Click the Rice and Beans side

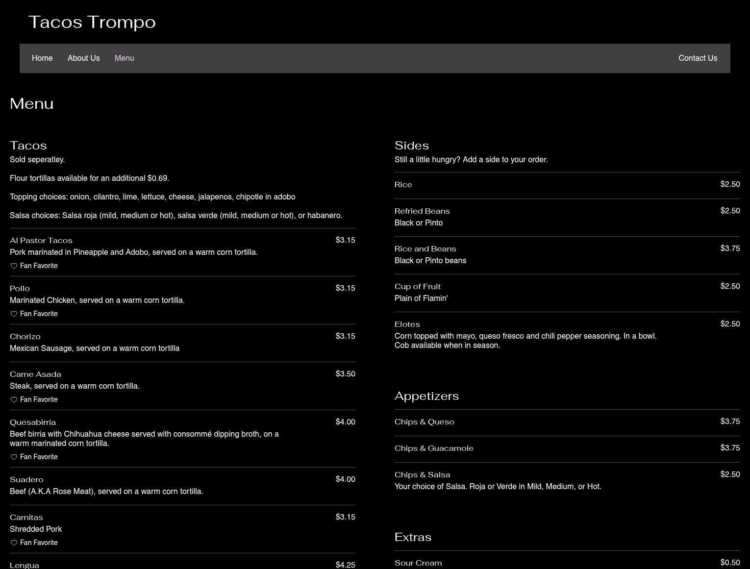click(x=425, y=249)
